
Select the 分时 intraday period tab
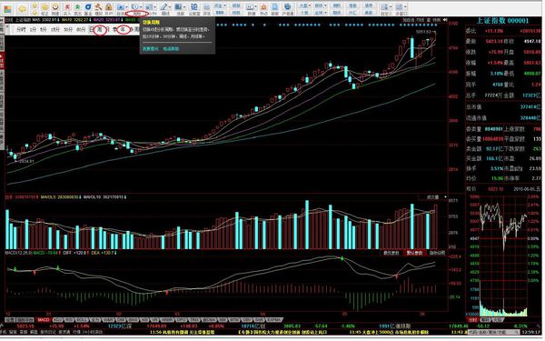click(21, 30)
